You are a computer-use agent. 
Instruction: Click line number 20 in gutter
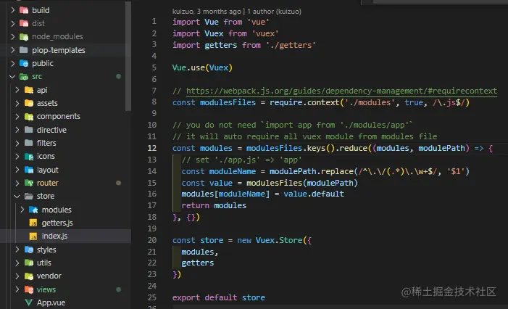point(152,240)
